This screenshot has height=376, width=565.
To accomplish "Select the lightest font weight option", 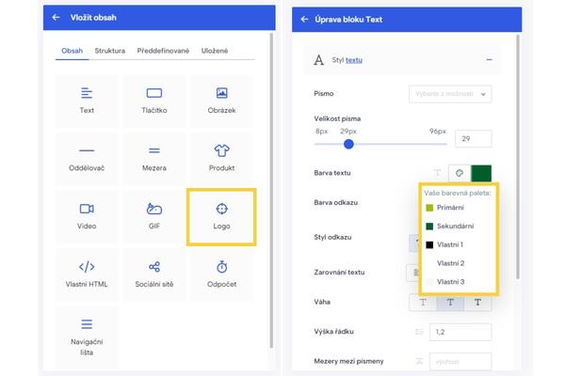I will point(423,302).
